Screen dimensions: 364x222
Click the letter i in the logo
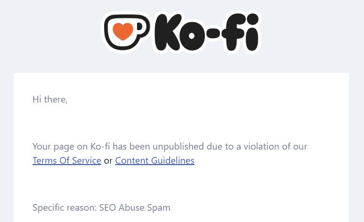pos(252,32)
